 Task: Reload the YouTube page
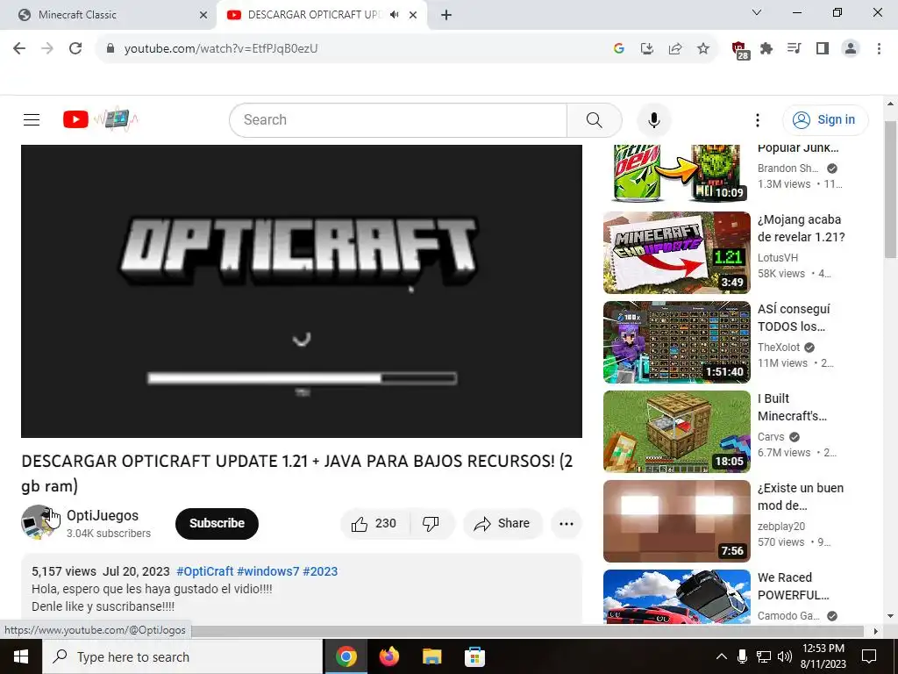[x=75, y=49]
